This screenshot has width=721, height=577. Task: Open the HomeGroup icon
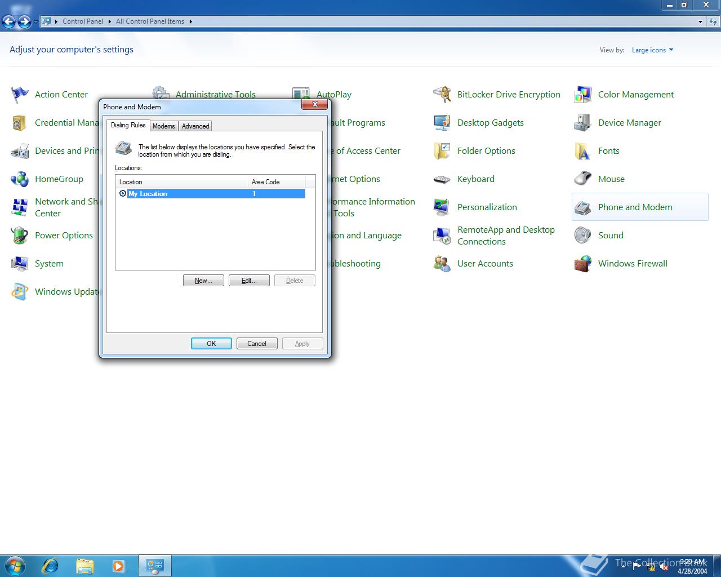pyautogui.click(x=20, y=179)
